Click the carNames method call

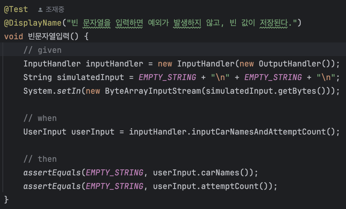point(220,173)
